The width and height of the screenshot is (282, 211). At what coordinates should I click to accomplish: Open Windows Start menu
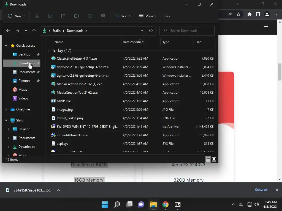click(105, 204)
